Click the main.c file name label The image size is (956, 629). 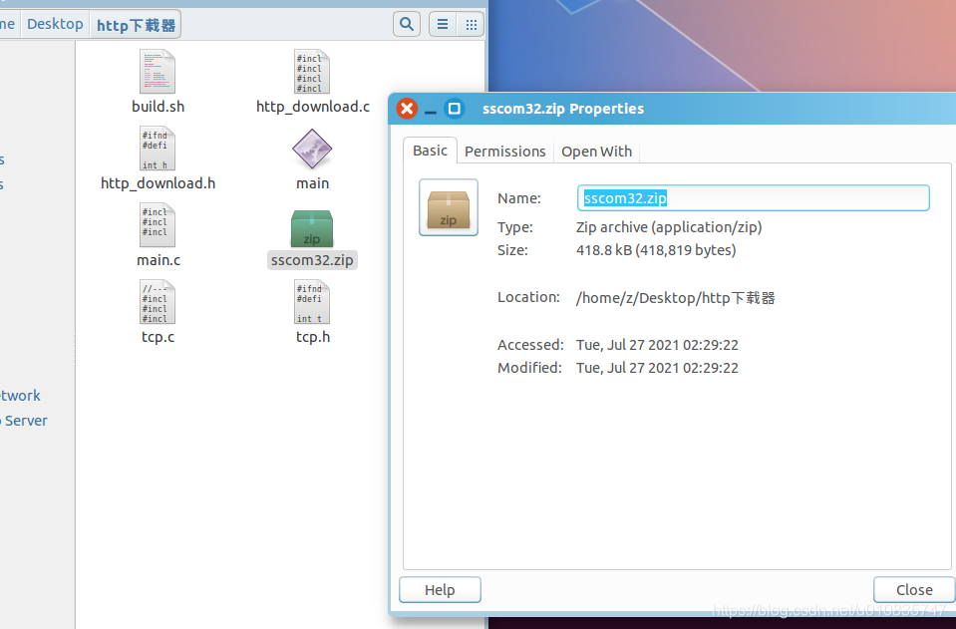pos(159,260)
